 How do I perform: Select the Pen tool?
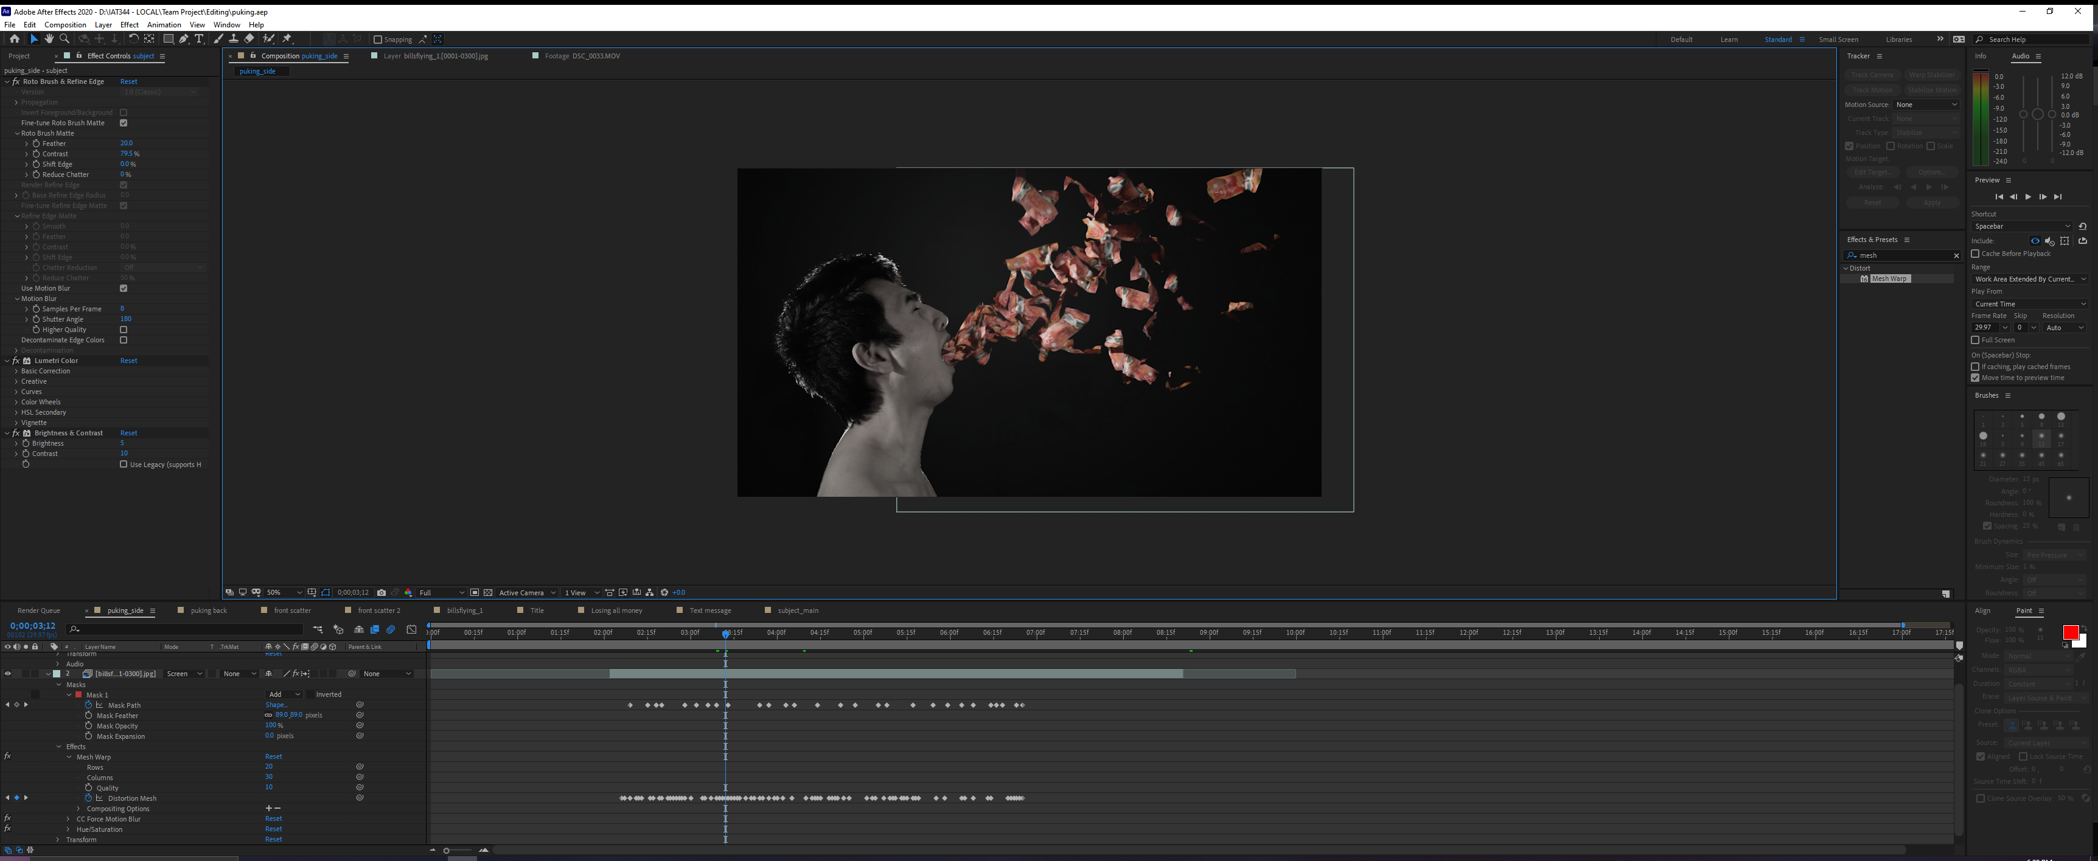tap(184, 39)
